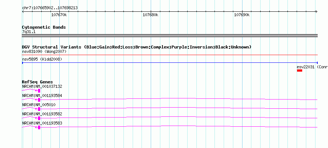Click the 107680k ruler tick label
The width and height of the screenshot is (328, 148).
pos(150,15)
